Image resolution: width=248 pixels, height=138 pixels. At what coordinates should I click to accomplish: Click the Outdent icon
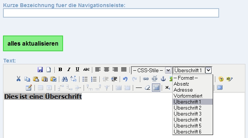click(105, 79)
